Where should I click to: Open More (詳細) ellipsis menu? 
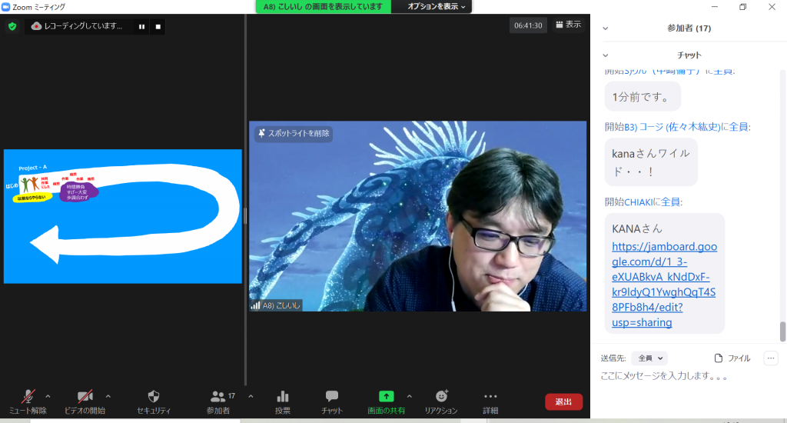click(490, 402)
